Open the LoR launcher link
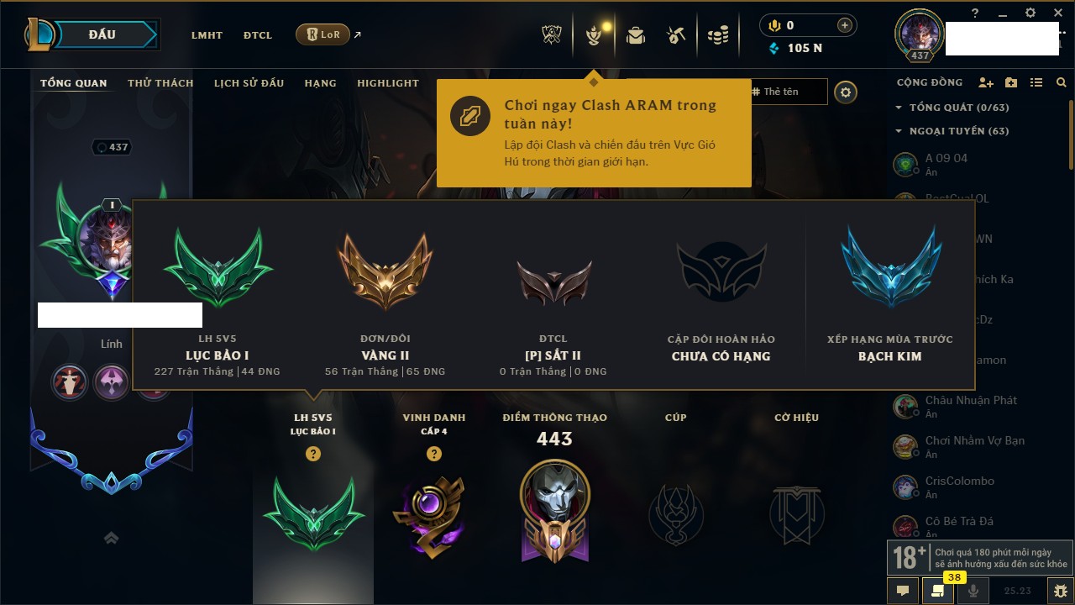Screen dimensions: 1075x605 pyautogui.click(x=323, y=34)
